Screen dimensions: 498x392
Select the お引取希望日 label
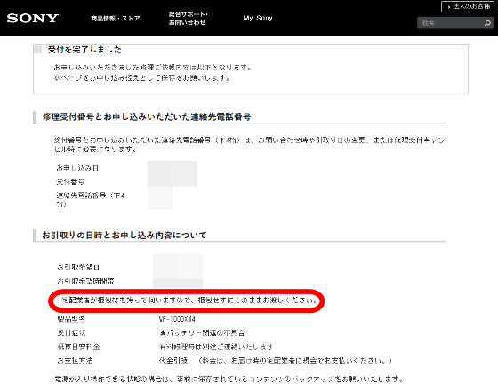[x=78, y=268]
